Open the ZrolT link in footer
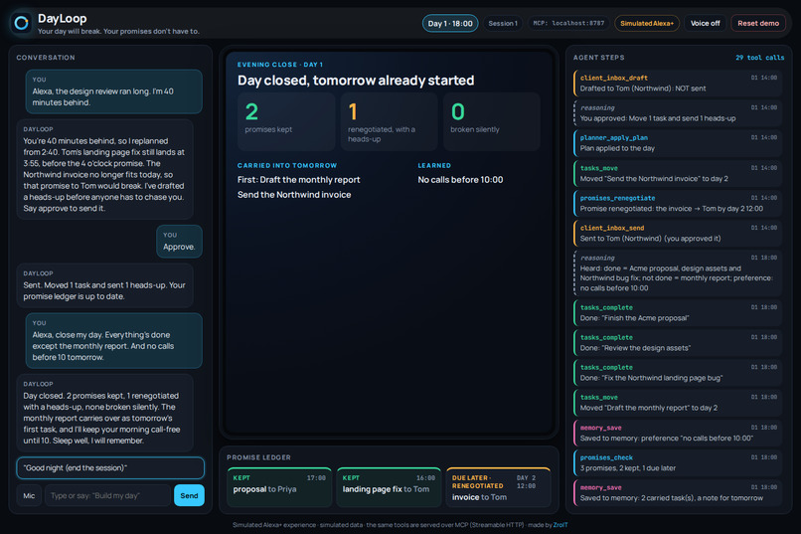Viewport: 801px width, 534px height. 561,525
